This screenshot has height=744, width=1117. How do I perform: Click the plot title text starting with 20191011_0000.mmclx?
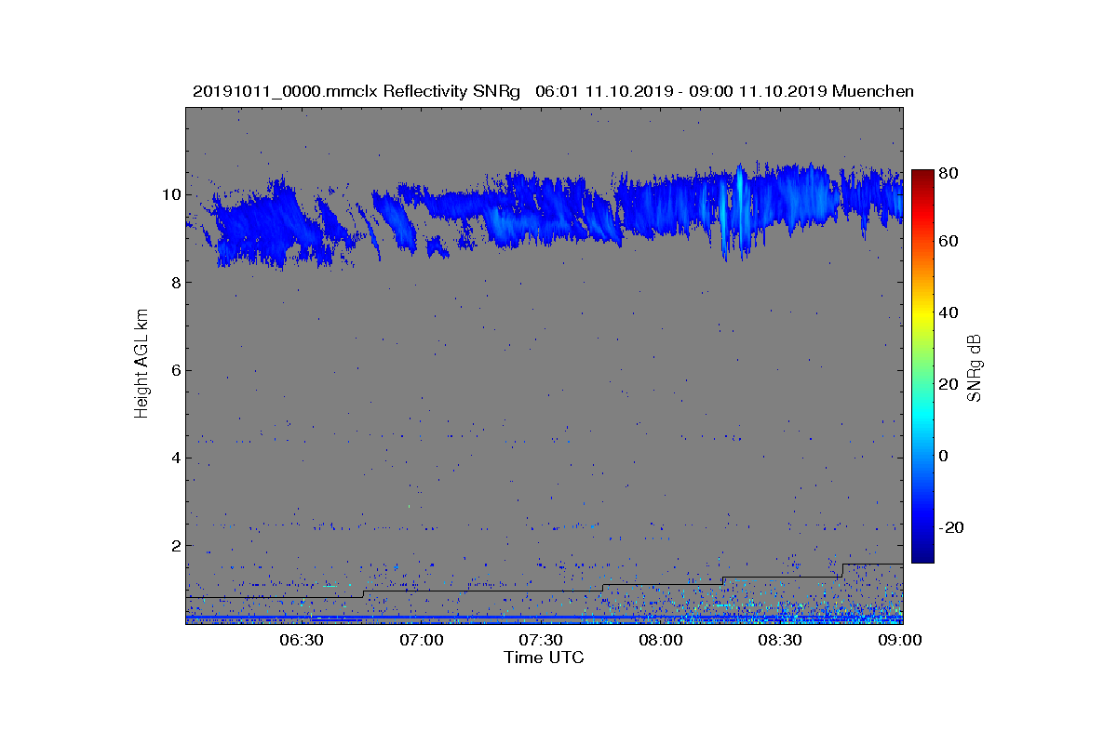553,91
